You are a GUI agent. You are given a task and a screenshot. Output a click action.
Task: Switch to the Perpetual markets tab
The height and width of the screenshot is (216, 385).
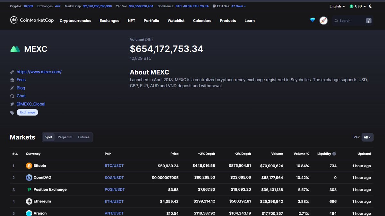tap(65, 137)
